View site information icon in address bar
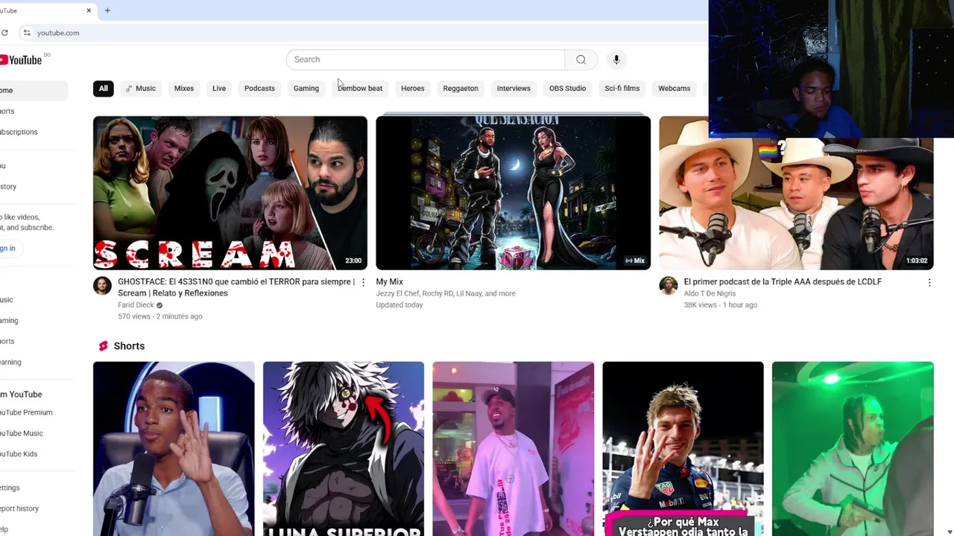Image resolution: width=954 pixels, height=536 pixels. [x=27, y=33]
